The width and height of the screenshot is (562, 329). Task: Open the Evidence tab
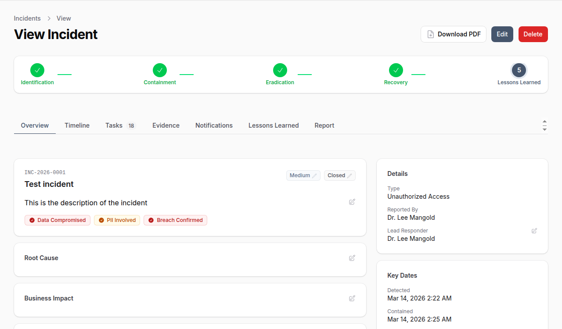(166, 125)
